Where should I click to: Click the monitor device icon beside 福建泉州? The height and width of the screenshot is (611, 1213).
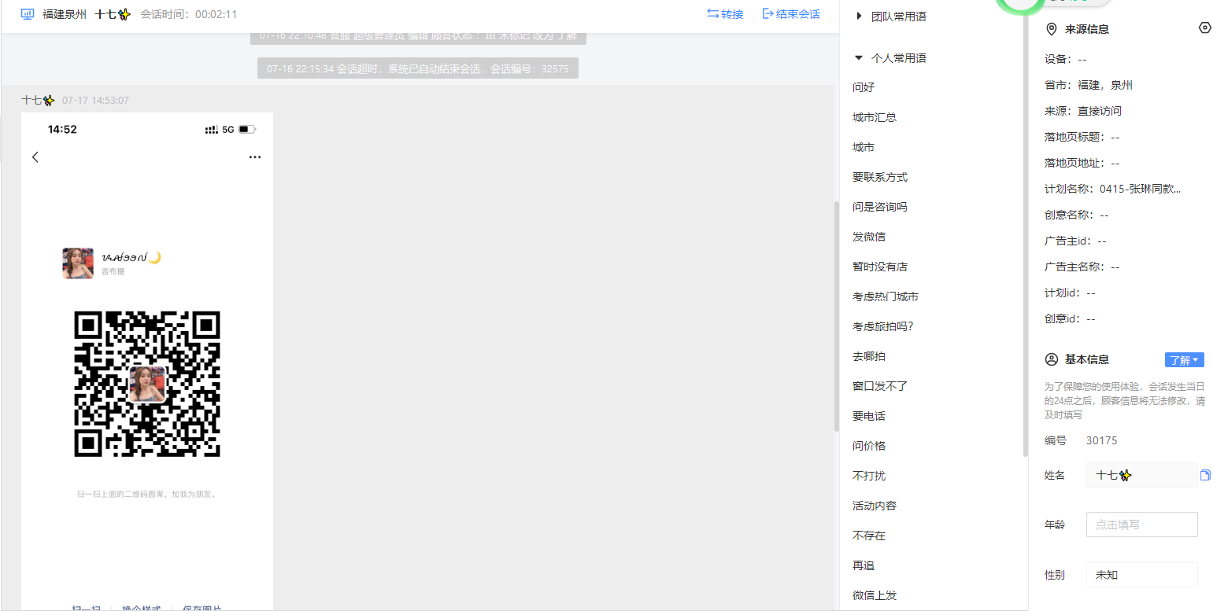(28, 14)
